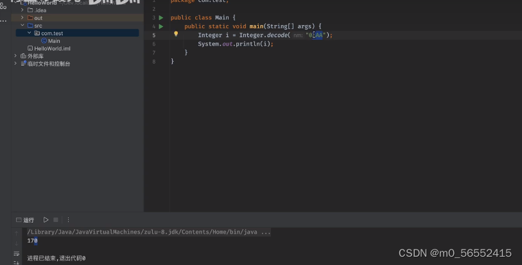The image size is (522, 265).
Task: Expand the 临时文件和控制台 node
Action: pos(15,63)
